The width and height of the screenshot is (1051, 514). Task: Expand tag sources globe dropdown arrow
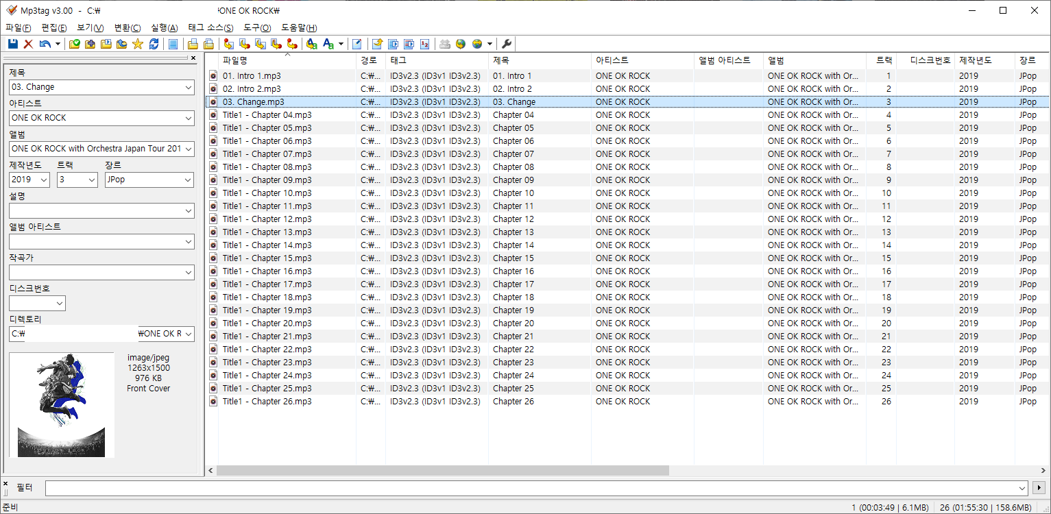point(490,44)
